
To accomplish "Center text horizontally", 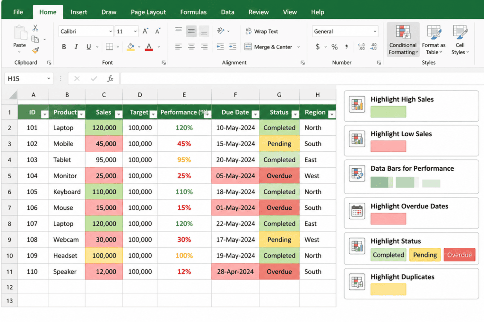I will tap(191, 47).
